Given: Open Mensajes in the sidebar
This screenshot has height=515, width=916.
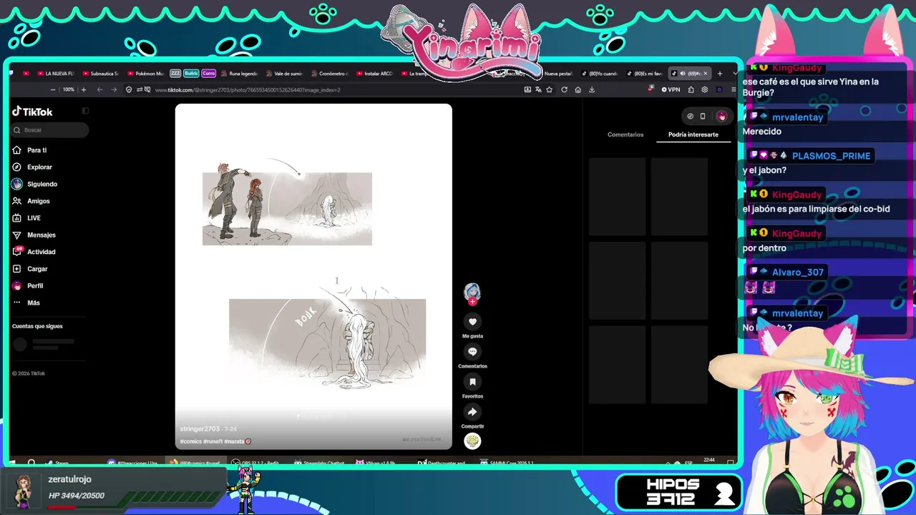Looking at the screenshot, I should pyautogui.click(x=34, y=235).
